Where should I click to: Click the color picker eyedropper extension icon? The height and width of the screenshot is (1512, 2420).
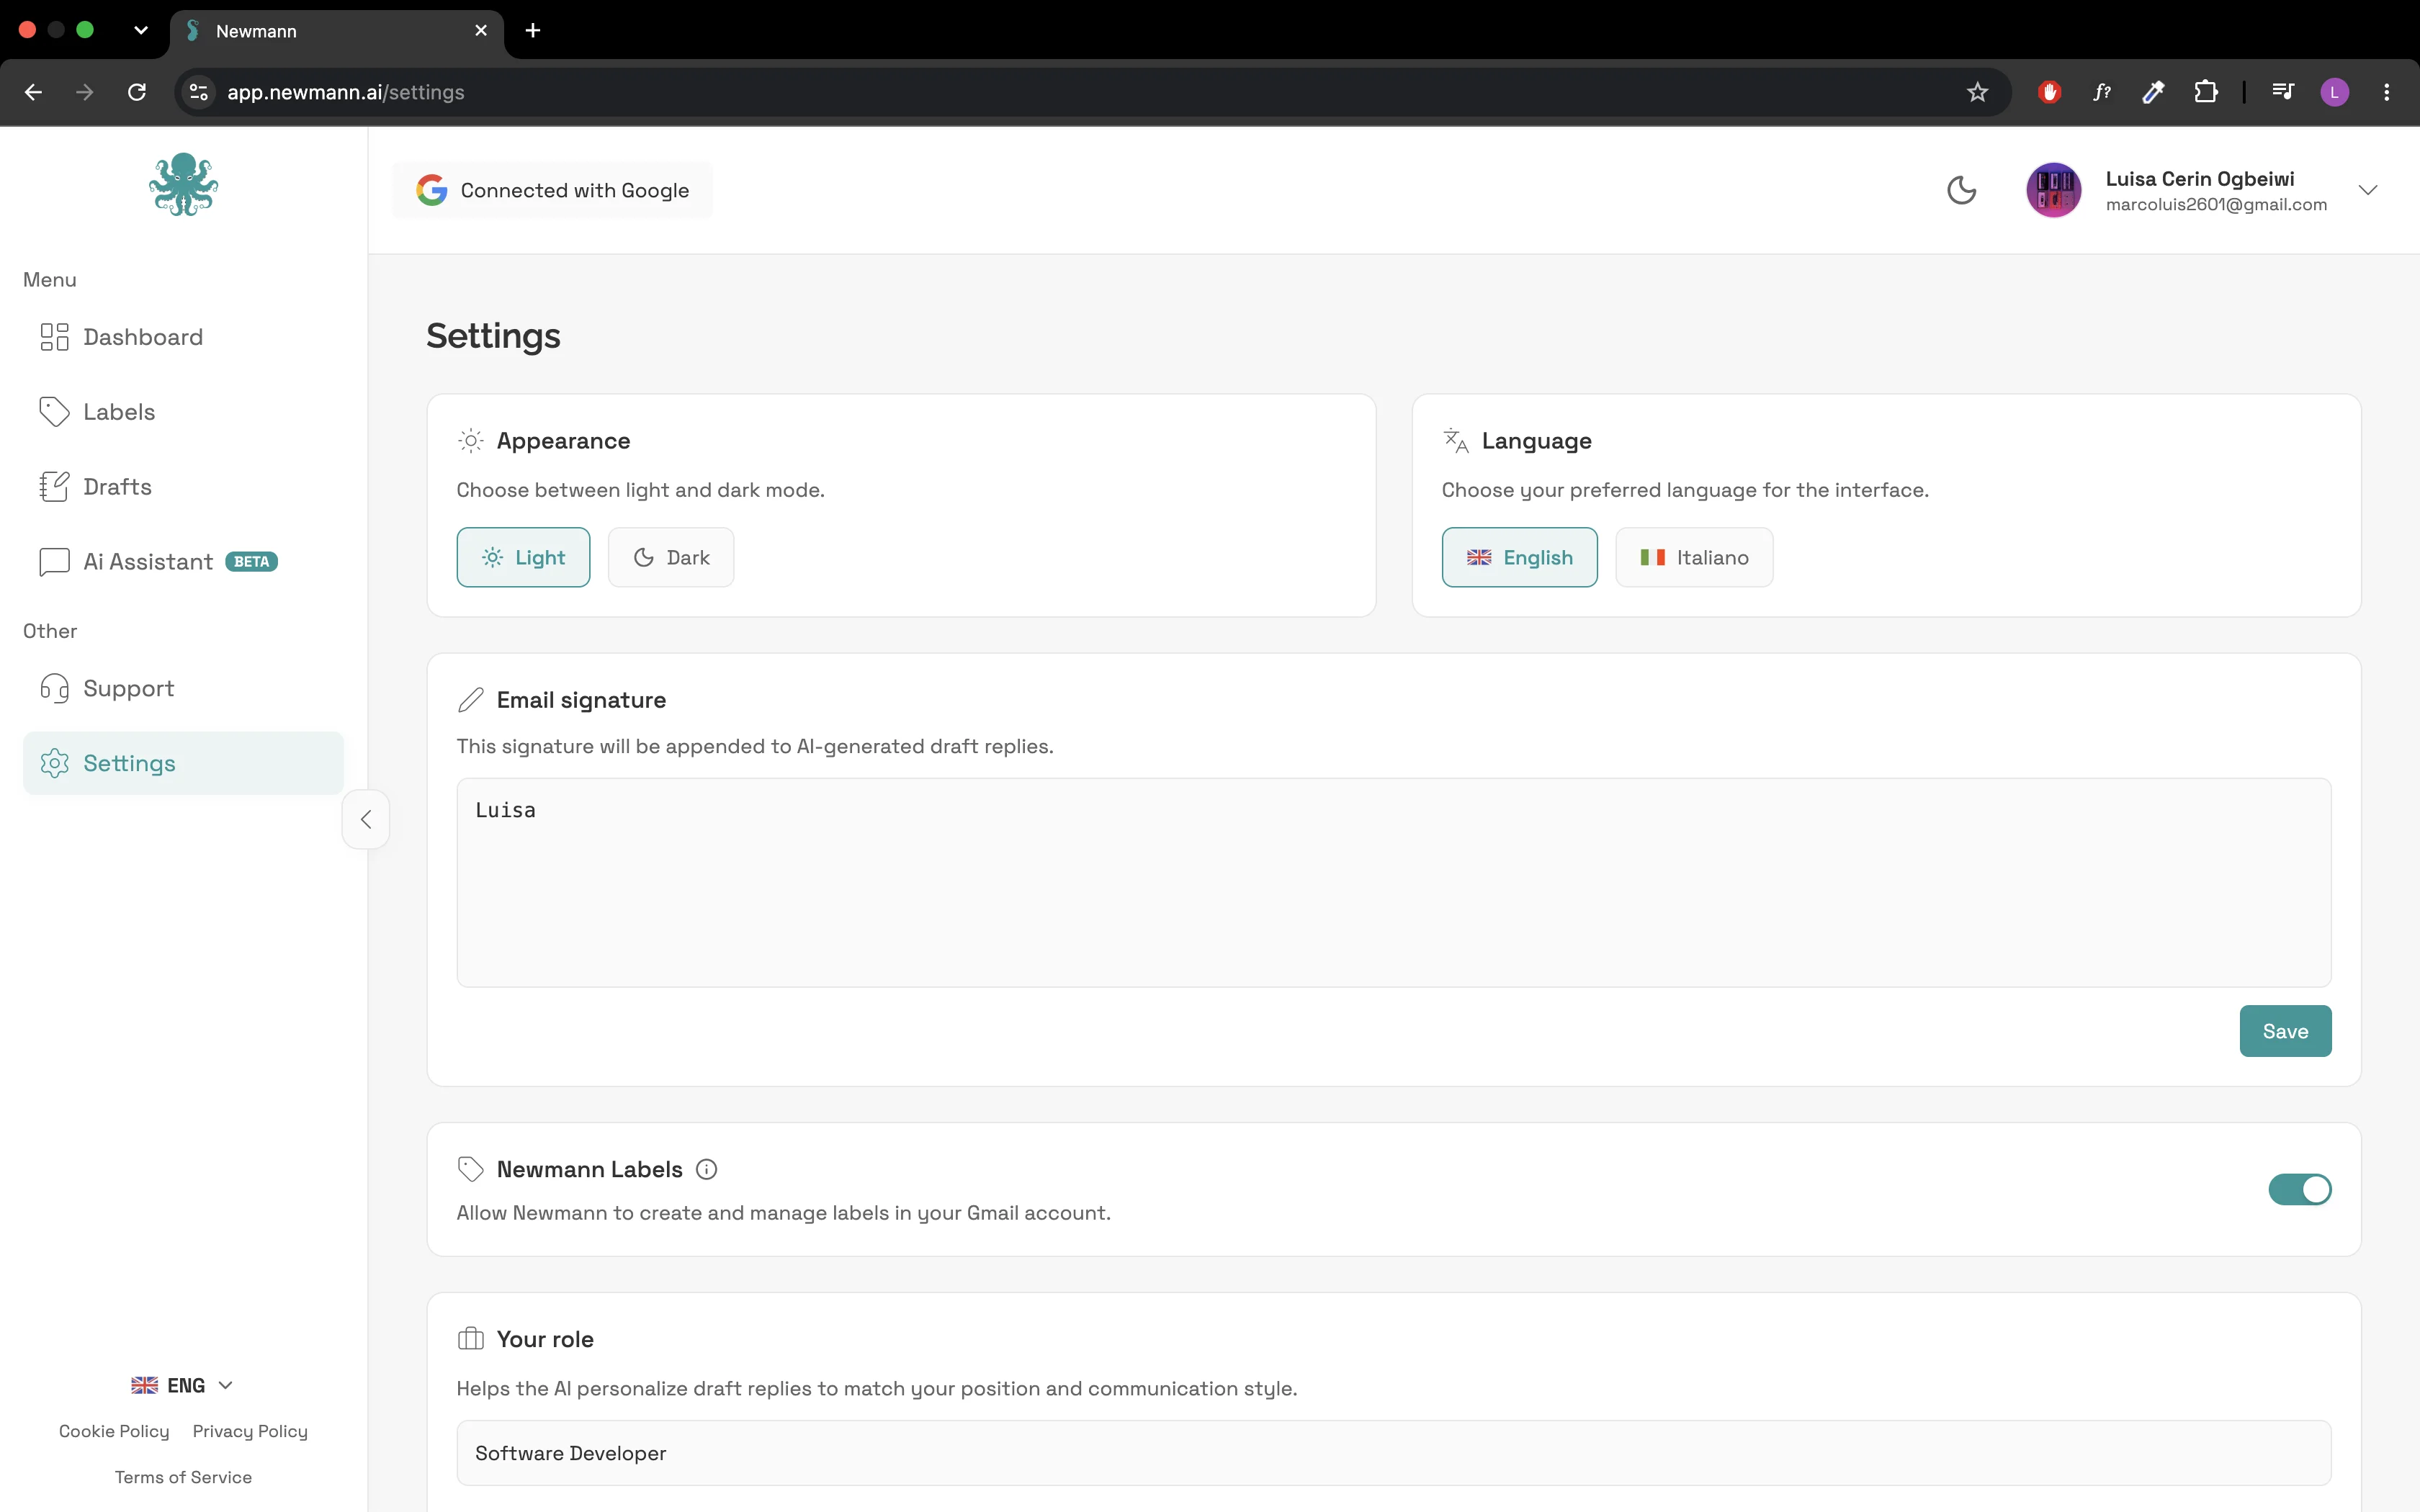(2153, 92)
